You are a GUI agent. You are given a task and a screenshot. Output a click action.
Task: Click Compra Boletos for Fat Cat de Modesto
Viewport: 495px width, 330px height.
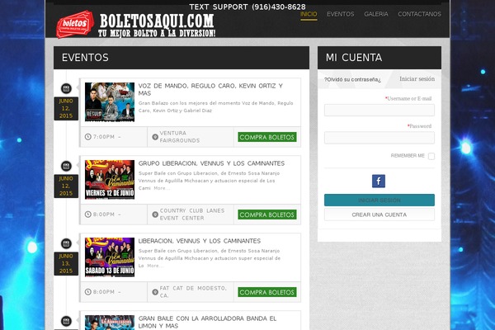(x=267, y=292)
